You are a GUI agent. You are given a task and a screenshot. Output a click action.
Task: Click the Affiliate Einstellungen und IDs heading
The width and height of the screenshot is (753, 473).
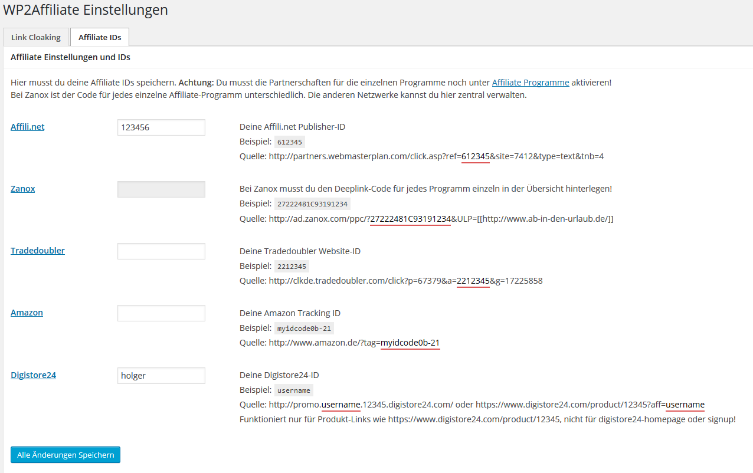click(70, 57)
